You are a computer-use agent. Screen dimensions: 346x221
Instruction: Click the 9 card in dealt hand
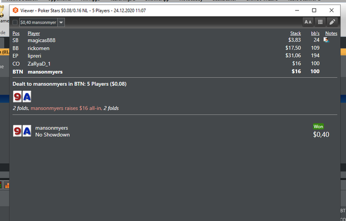(17, 96)
